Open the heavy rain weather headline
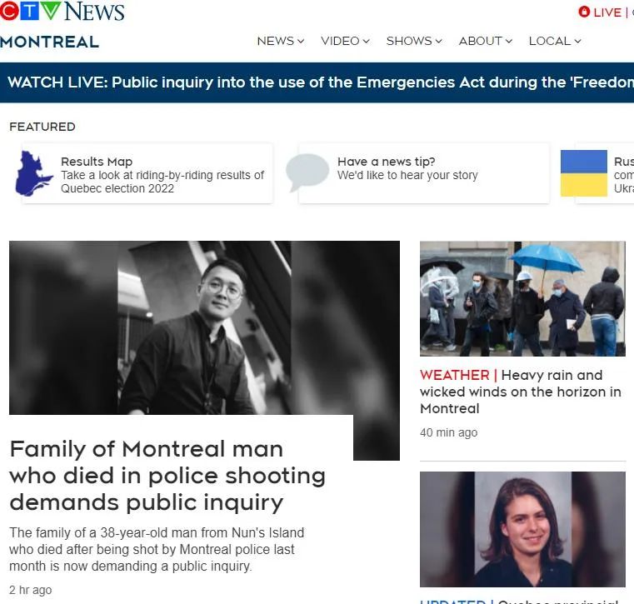This screenshot has width=634, height=604. click(x=521, y=392)
